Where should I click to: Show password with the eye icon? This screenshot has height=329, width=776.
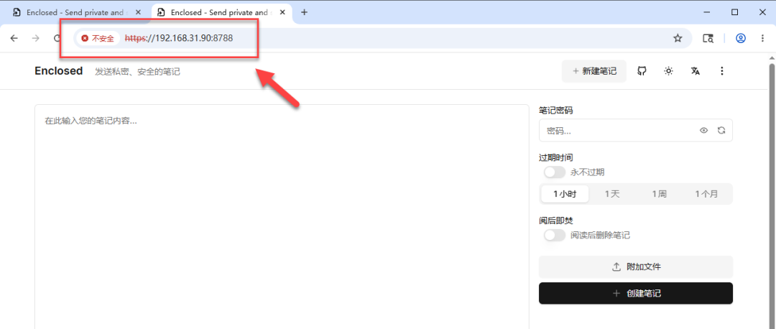coord(703,131)
